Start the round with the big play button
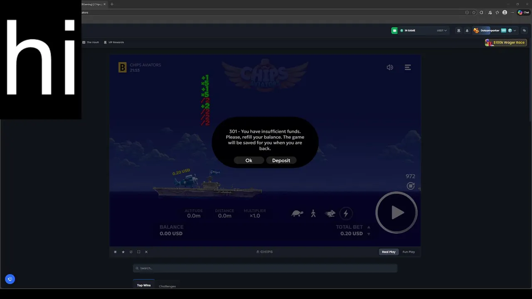The width and height of the screenshot is (532, 299). point(397,213)
